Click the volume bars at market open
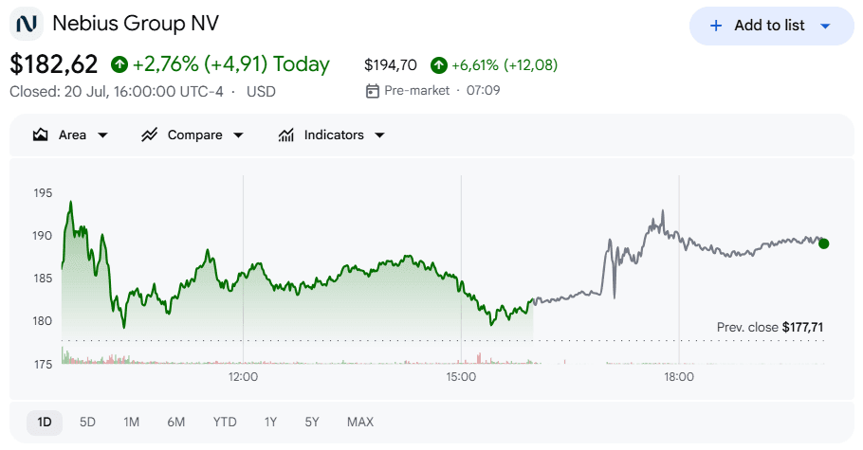This screenshot has width=863, height=450. (x=66, y=355)
